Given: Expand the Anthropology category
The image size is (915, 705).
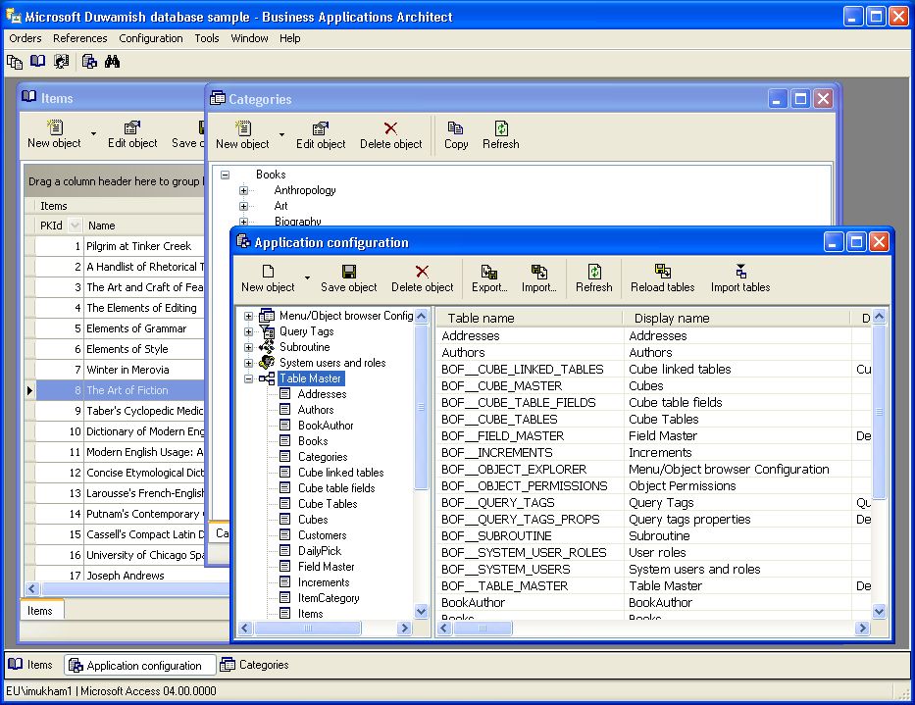Looking at the screenshot, I should [x=243, y=190].
